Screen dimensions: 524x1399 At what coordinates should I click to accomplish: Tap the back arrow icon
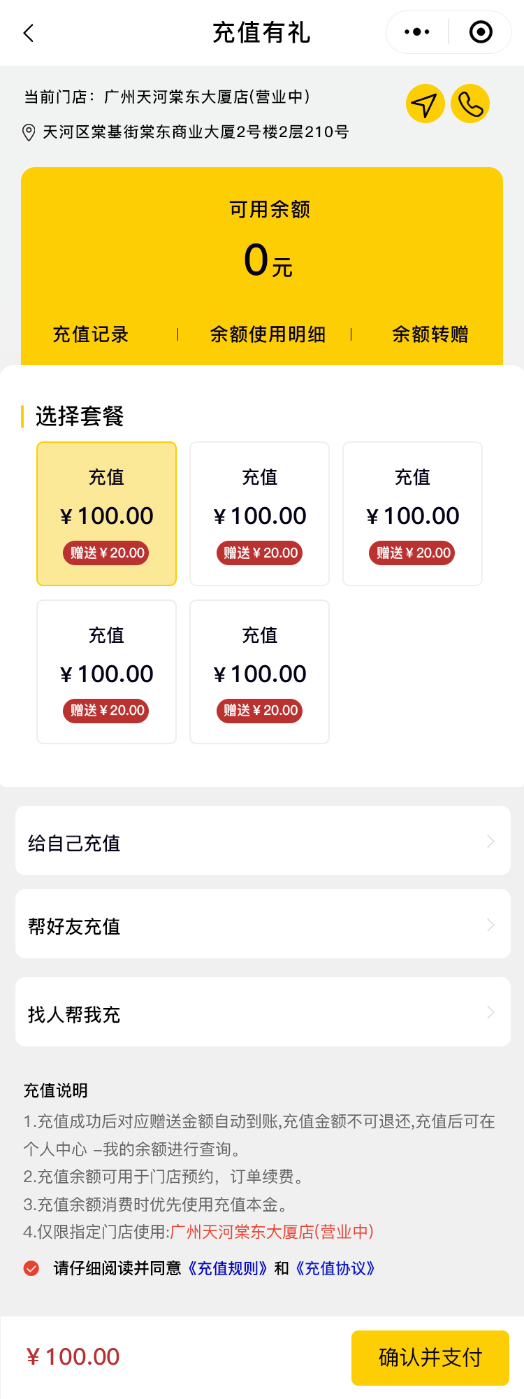coord(29,33)
